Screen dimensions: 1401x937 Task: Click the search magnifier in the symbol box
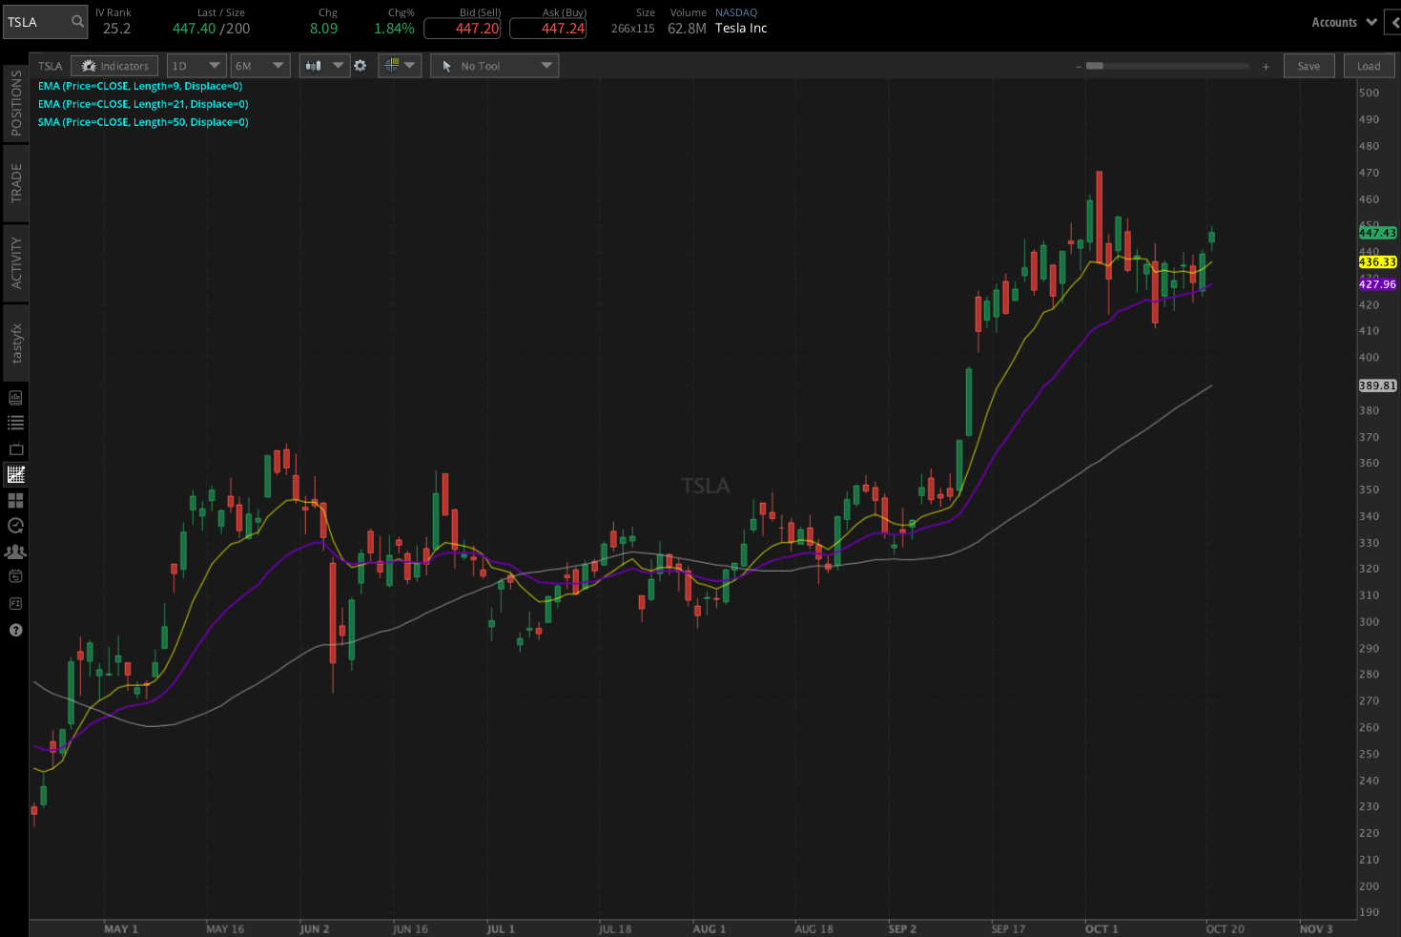(77, 21)
